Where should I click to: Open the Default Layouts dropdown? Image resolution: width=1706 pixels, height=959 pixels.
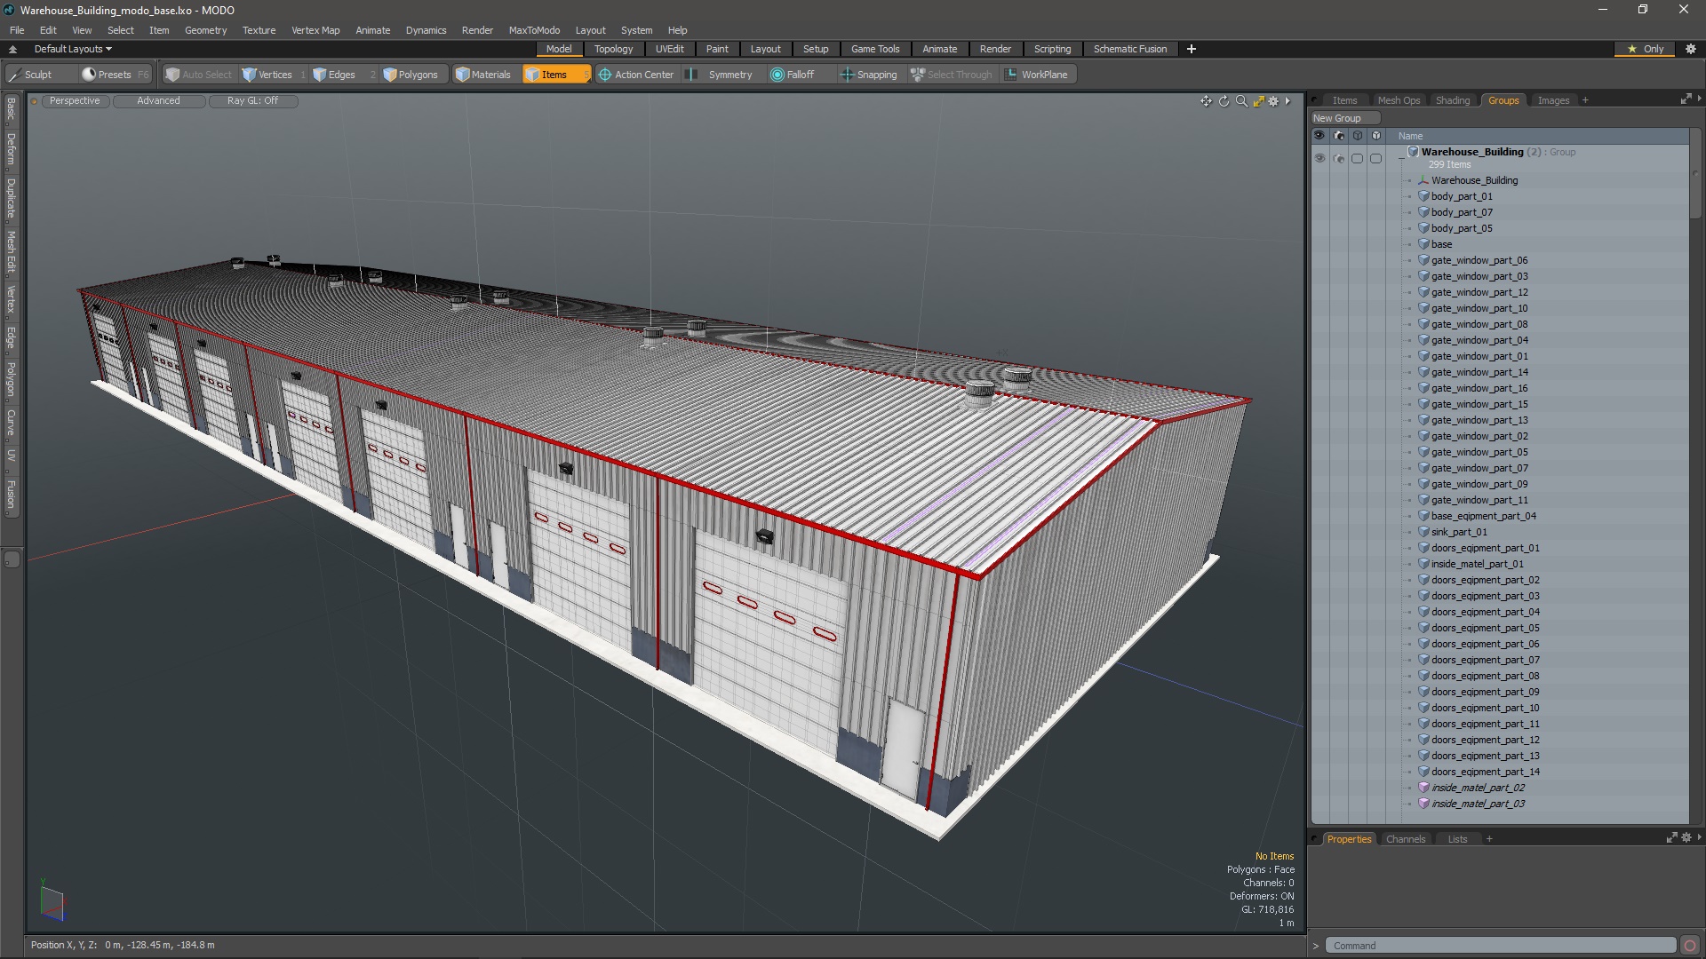click(73, 49)
